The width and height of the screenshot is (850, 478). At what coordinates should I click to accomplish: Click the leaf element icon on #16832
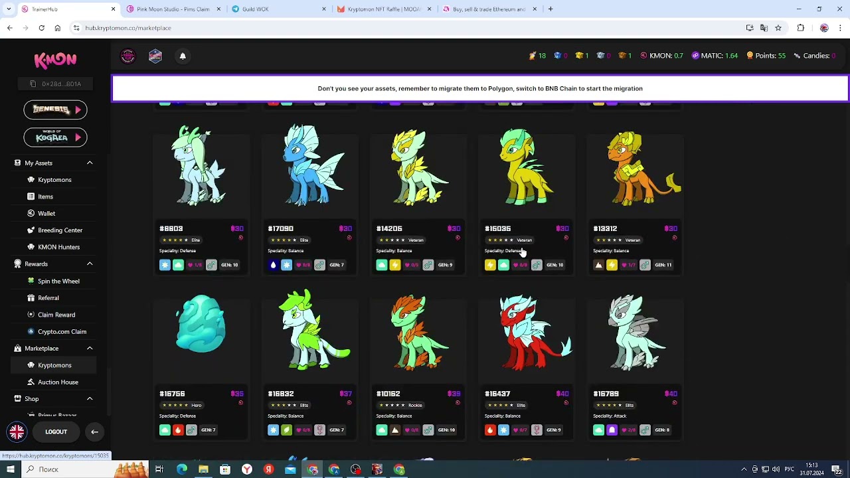tap(286, 430)
